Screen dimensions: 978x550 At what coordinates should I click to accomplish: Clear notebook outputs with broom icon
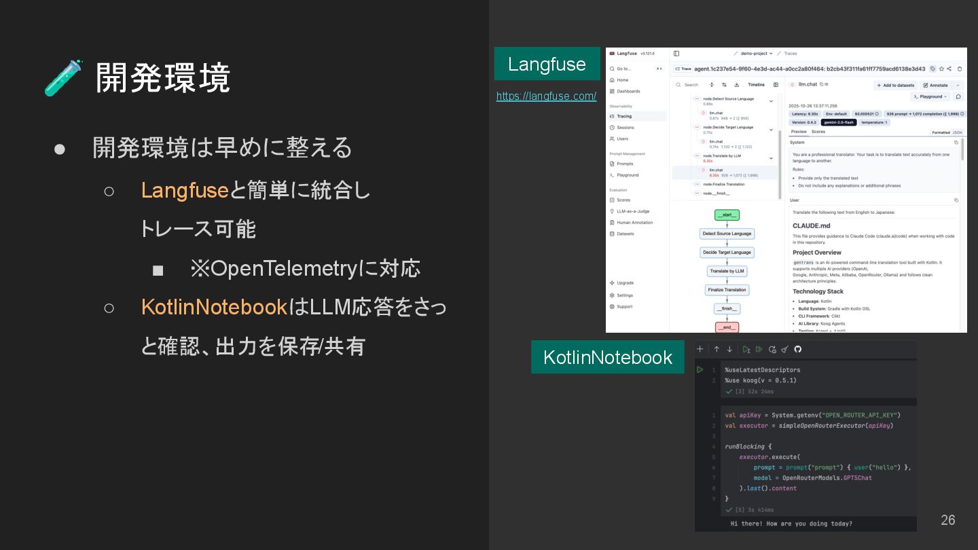point(785,349)
